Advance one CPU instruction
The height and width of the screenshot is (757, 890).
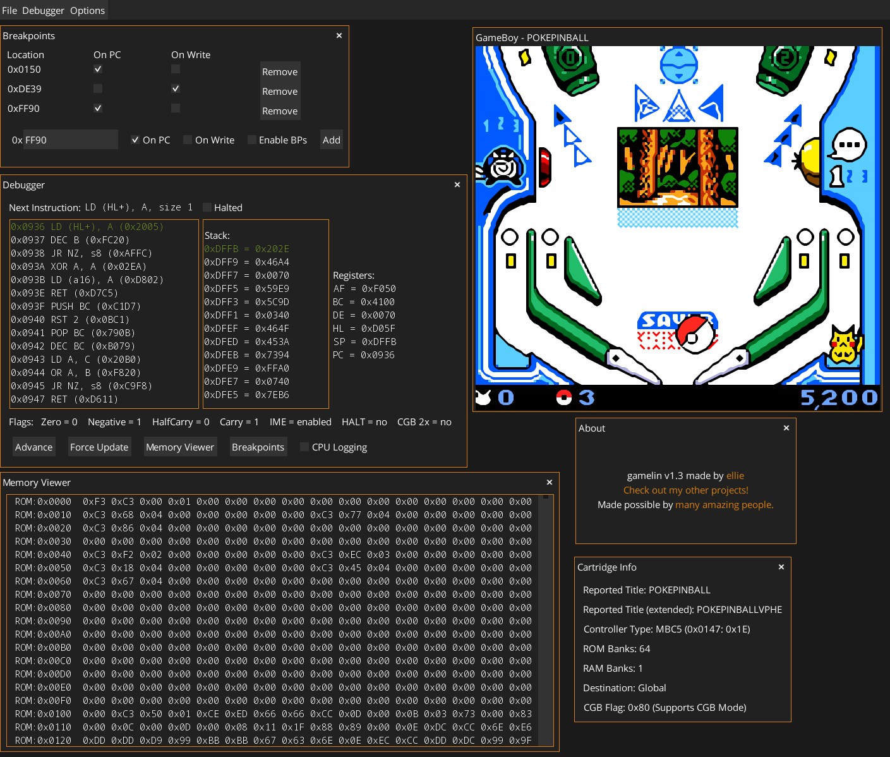click(34, 447)
